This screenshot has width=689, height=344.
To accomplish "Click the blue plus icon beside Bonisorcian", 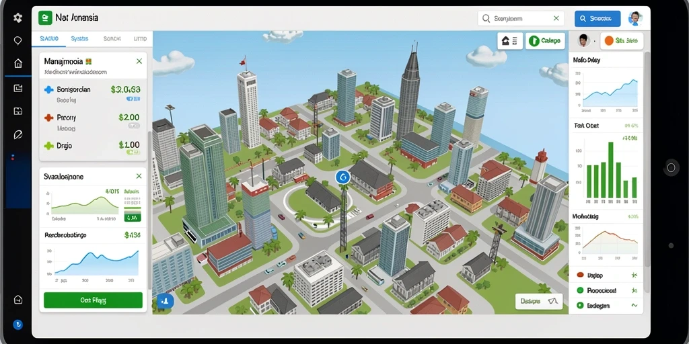I will (x=48, y=89).
